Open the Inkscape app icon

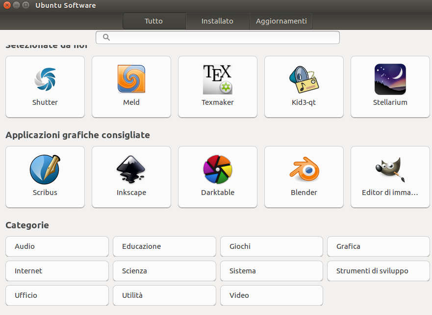point(131,170)
